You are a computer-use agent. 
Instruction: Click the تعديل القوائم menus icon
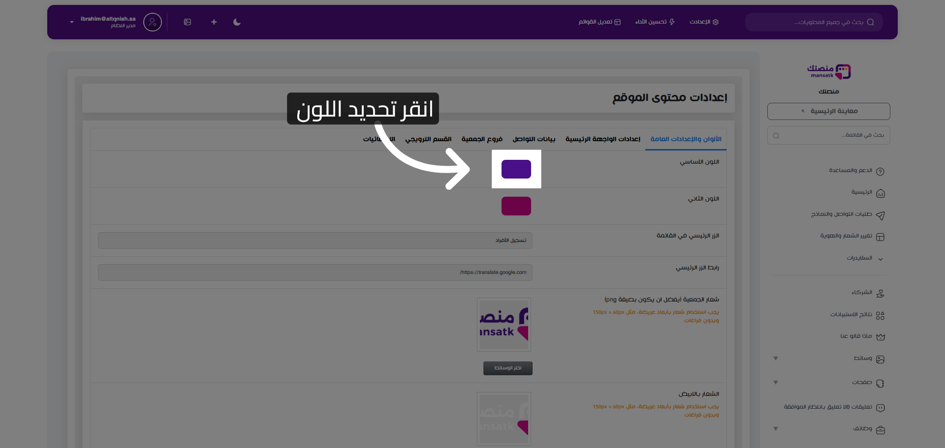tap(618, 22)
